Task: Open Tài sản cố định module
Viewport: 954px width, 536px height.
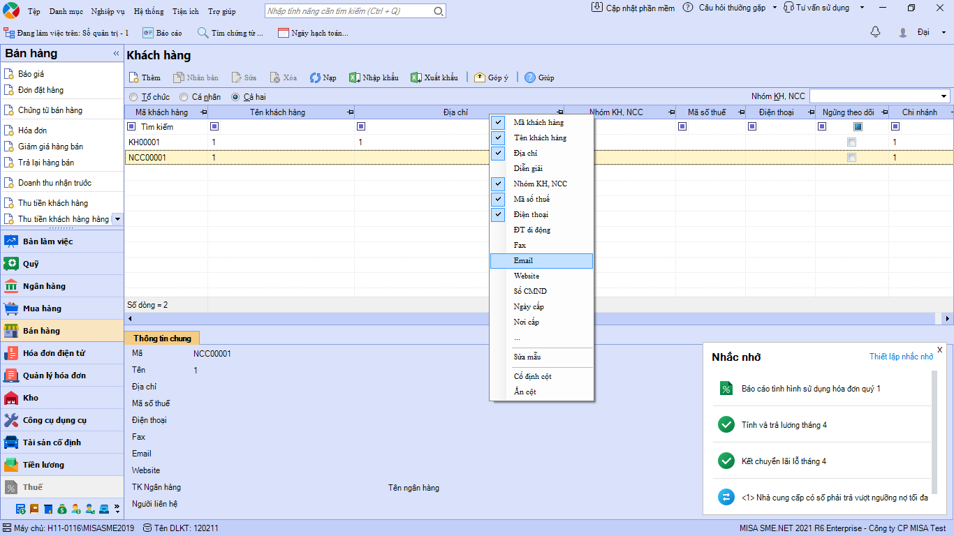Action: pos(62,442)
